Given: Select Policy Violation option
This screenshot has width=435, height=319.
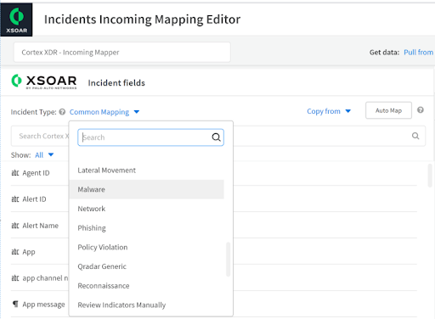Looking at the screenshot, I should tap(146, 247).
